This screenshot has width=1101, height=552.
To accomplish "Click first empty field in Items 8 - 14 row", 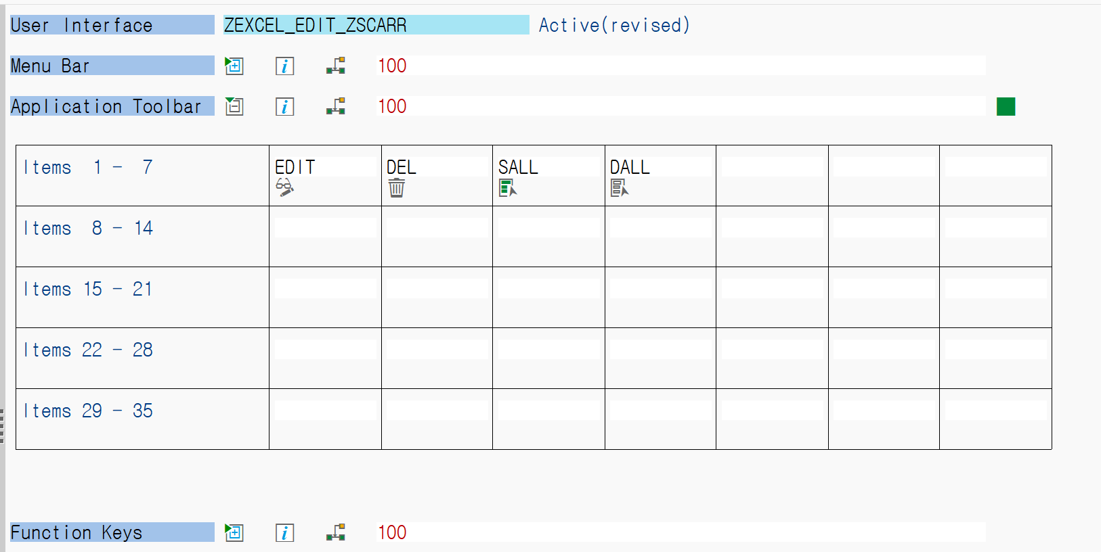I will [x=325, y=228].
